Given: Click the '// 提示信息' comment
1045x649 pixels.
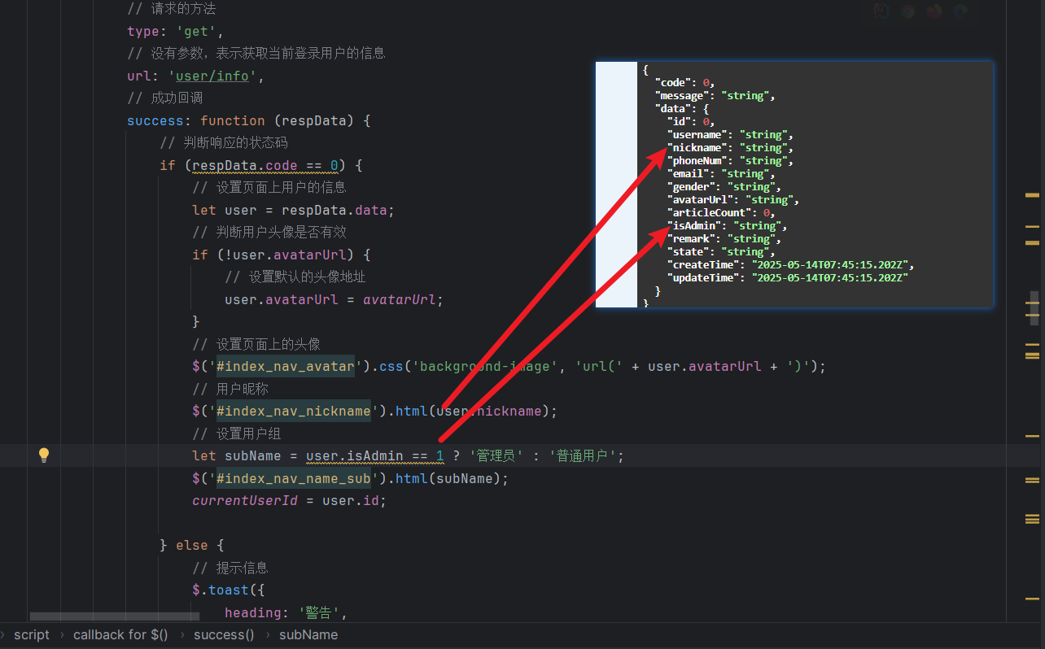Looking at the screenshot, I should (x=230, y=568).
